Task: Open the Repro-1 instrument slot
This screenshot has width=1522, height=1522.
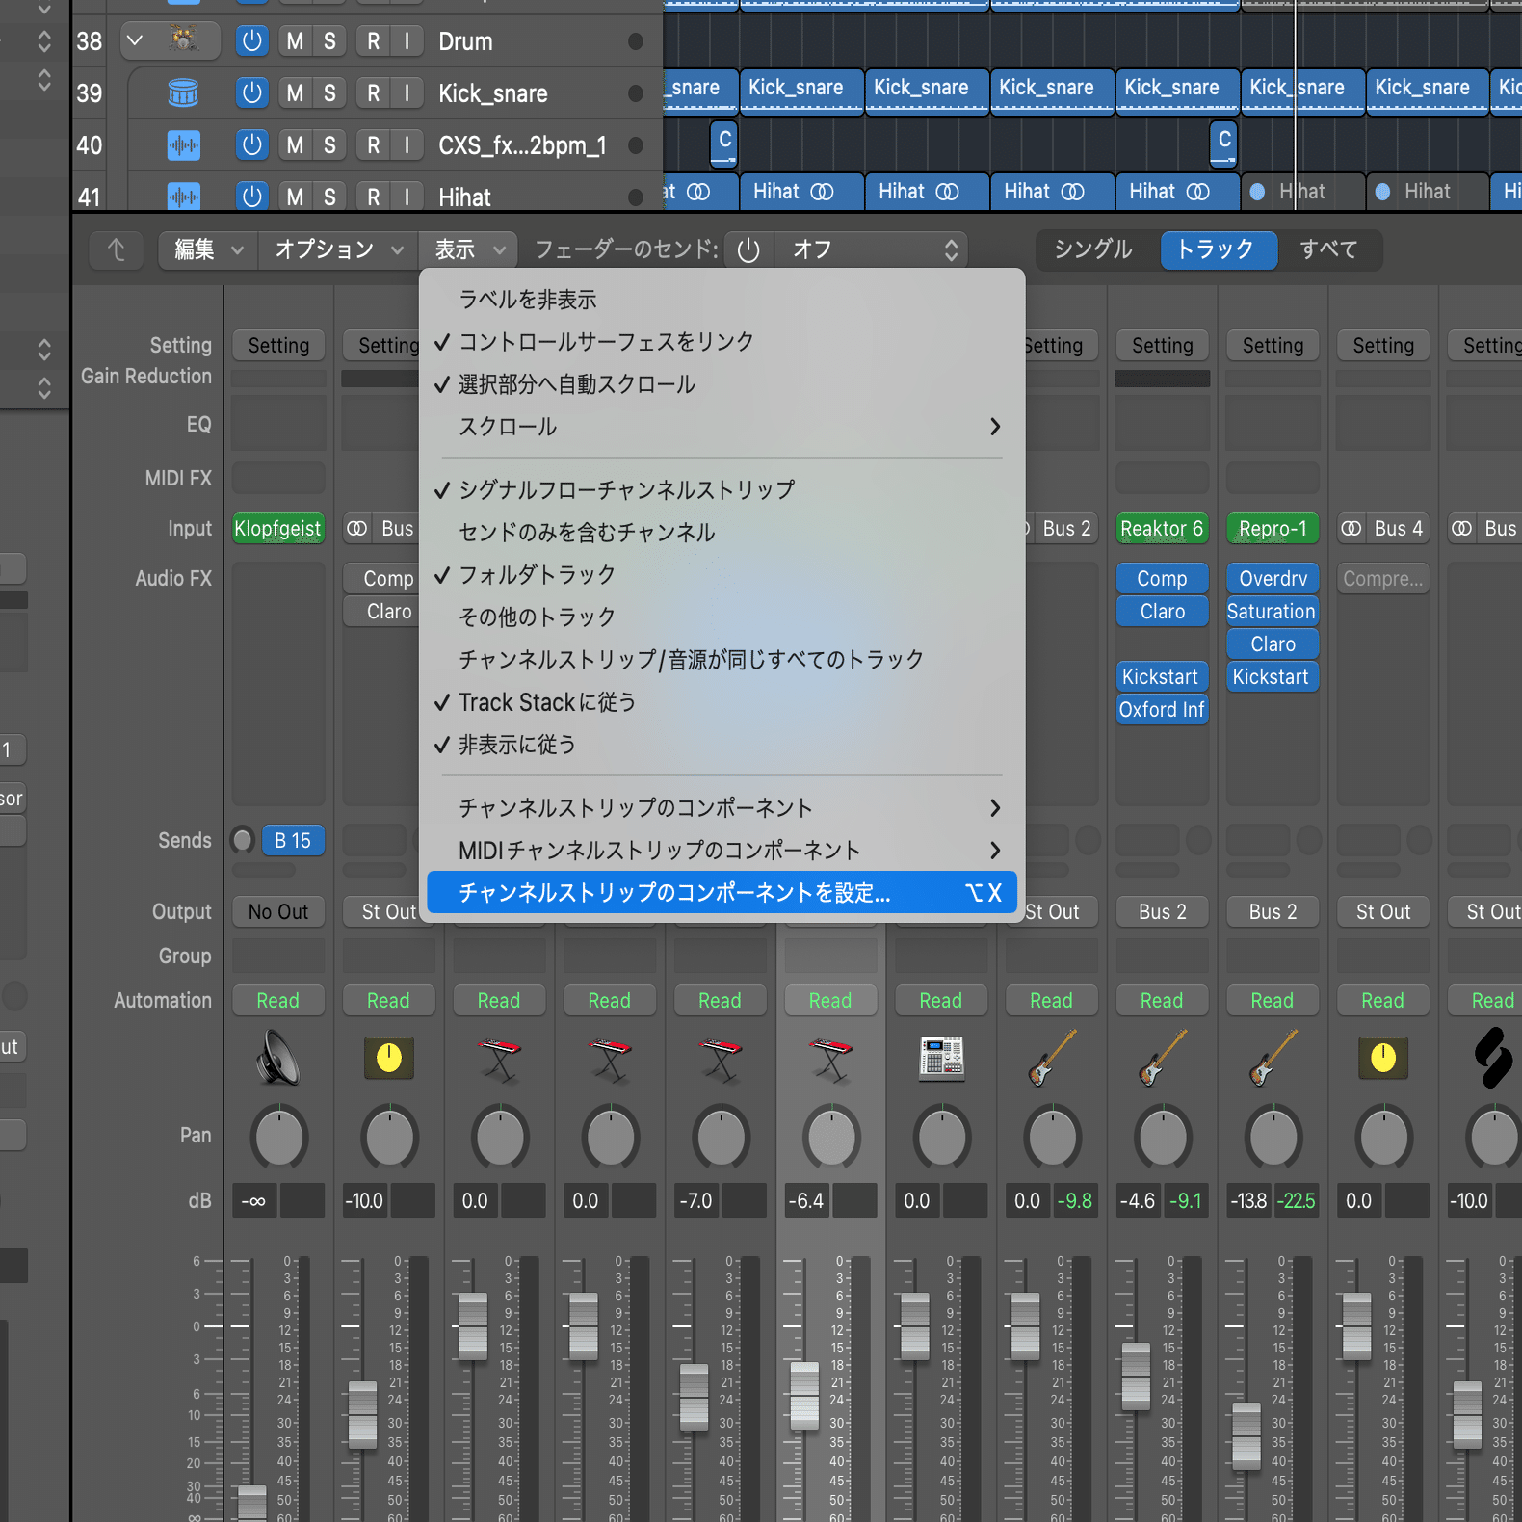Action: tap(1273, 528)
